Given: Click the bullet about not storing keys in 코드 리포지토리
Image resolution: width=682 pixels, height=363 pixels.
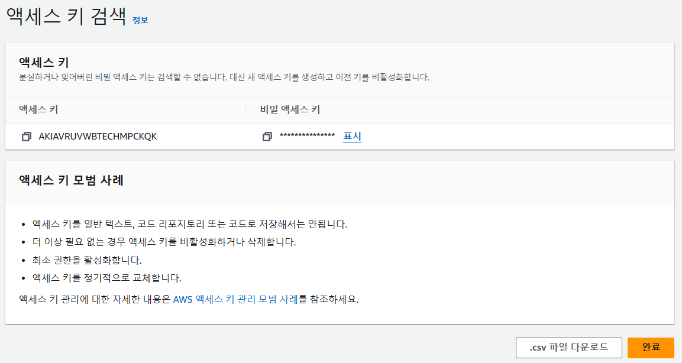Looking at the screenshot, I should (x=190, y=224).
